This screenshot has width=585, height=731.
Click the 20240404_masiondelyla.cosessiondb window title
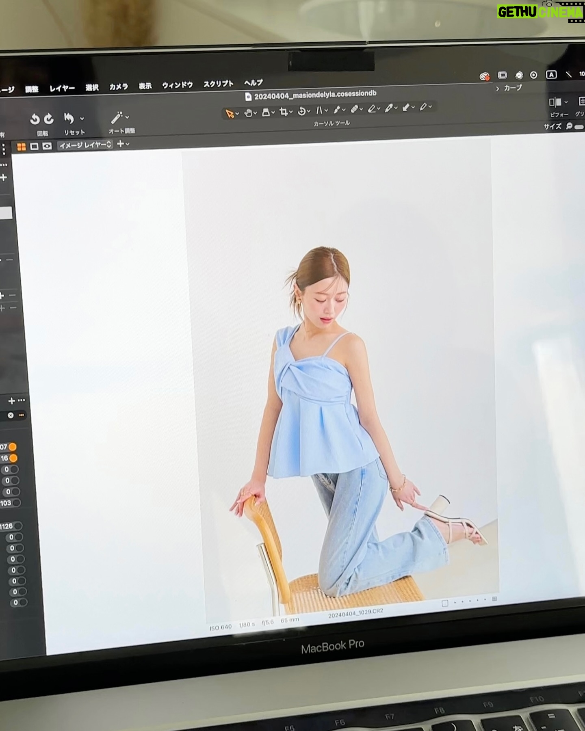[x=315, y=95]
